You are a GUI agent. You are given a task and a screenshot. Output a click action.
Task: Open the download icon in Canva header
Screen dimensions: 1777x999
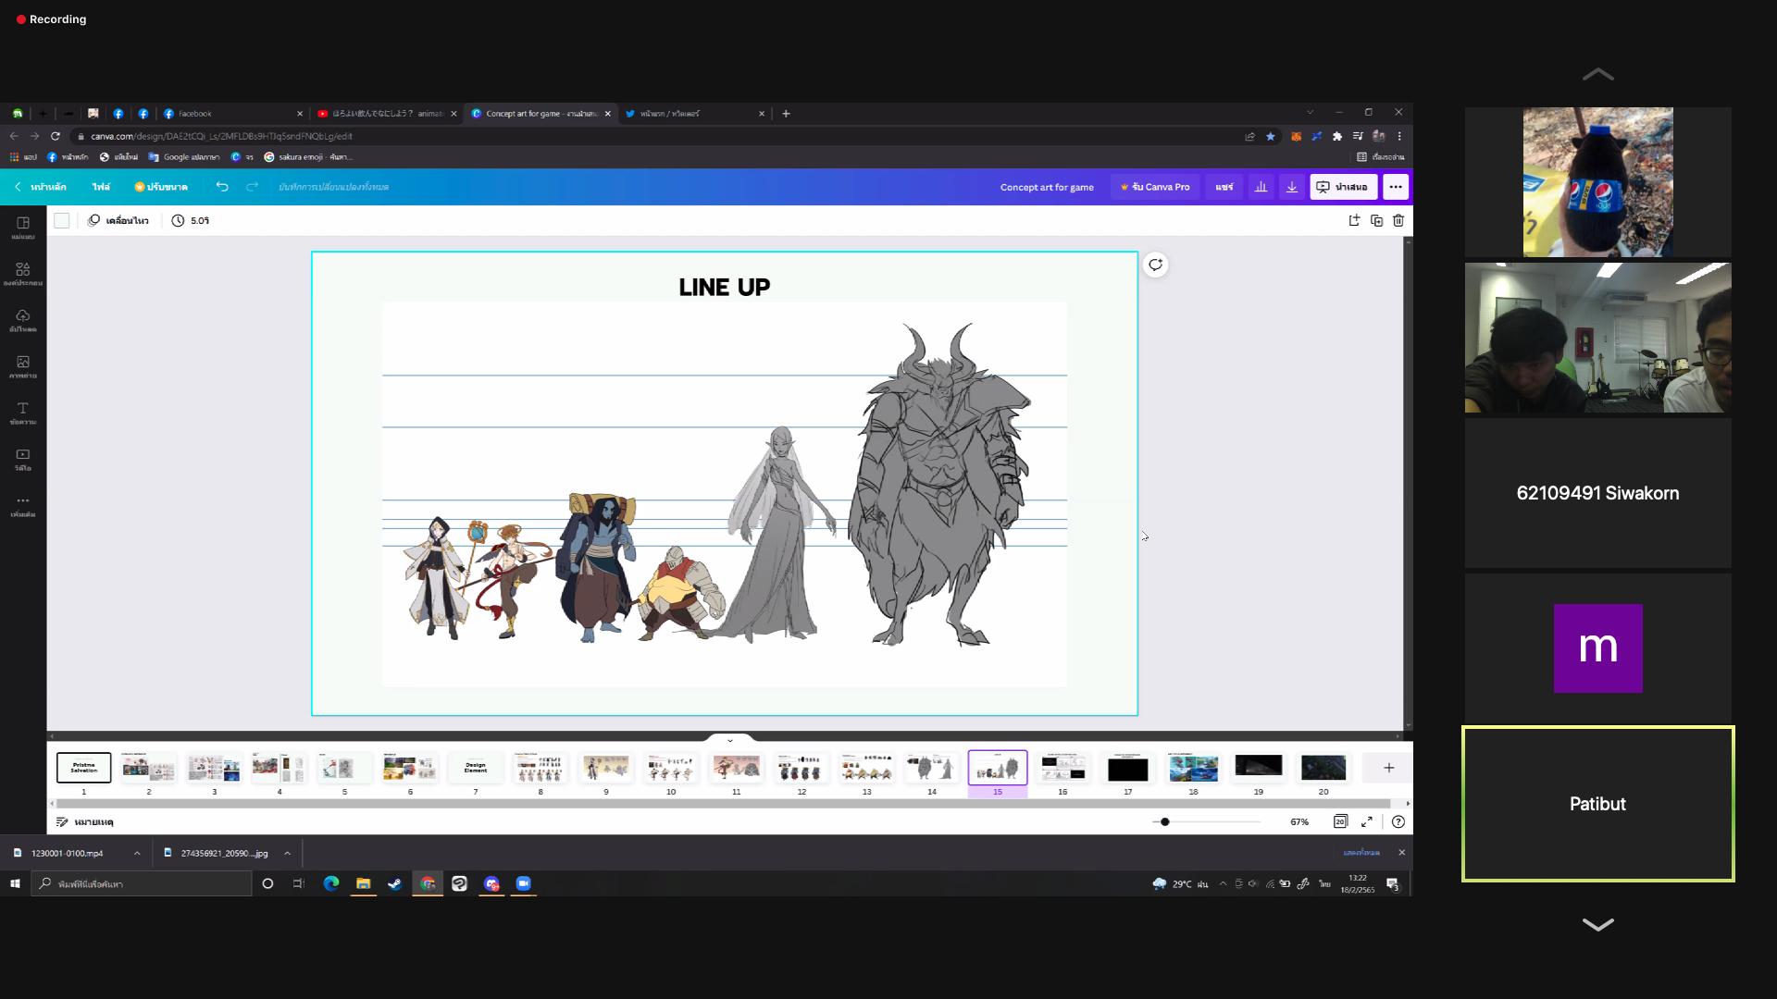click(1292, 187)
